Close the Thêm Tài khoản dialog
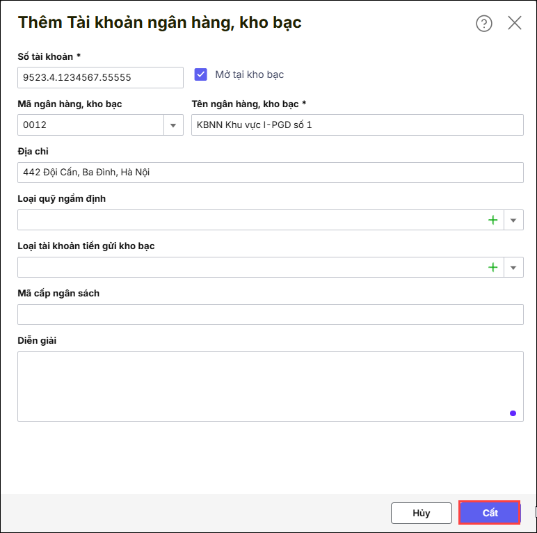This screenshot has height=533, width=537. pyautogui.click(x=515, y=23)
